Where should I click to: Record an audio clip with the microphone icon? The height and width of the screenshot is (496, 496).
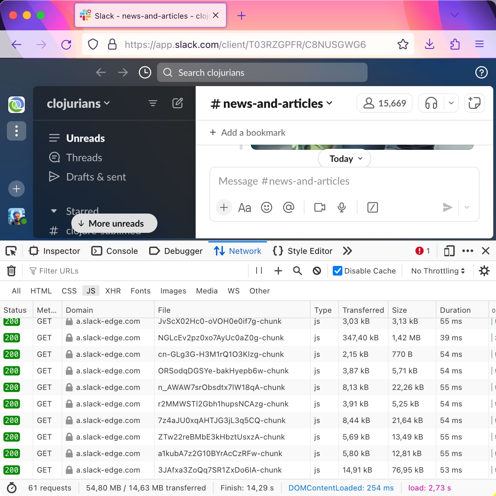[x=341, y=207]
